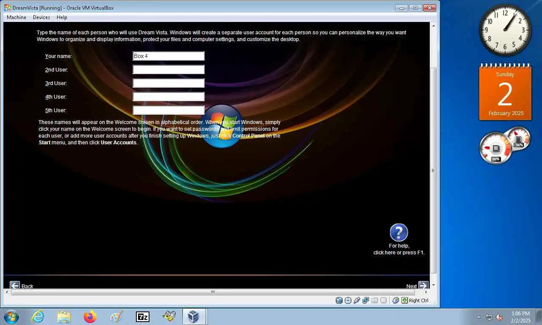The height and width of the screenshot is (325, 542).
Task: Open Paint from the taskbar
Action: tap(116, 317)
